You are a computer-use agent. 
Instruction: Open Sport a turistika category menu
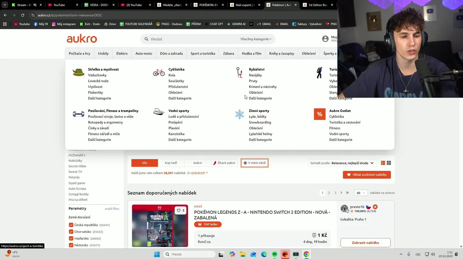tap(203, 53)
